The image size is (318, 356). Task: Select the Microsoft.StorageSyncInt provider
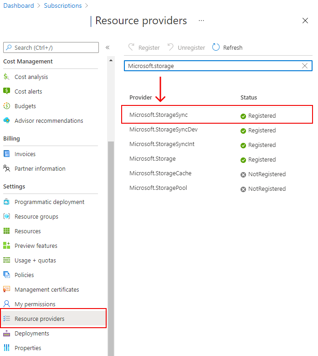(x=162, y=144)
